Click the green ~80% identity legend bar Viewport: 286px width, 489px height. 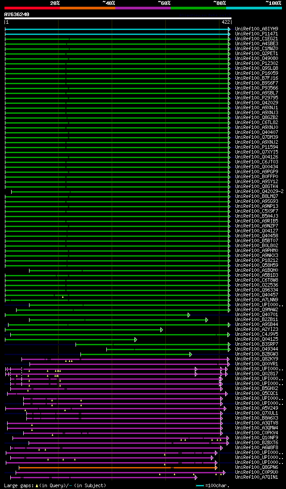point(198,8)
